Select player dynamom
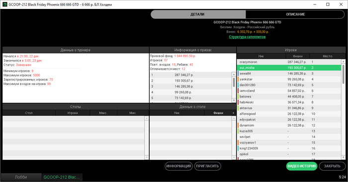Image resolution: width=348 pixels, height=182 pixels. [289, 125]
